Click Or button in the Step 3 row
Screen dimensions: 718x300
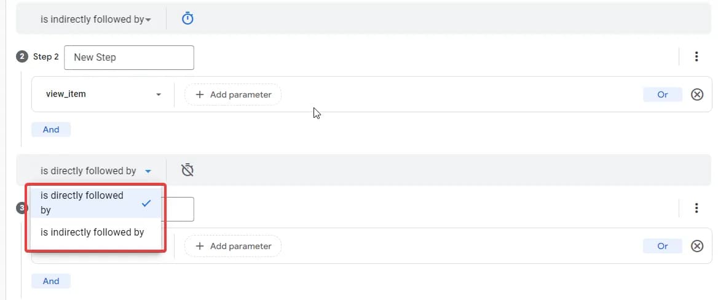tap(663, 246)
